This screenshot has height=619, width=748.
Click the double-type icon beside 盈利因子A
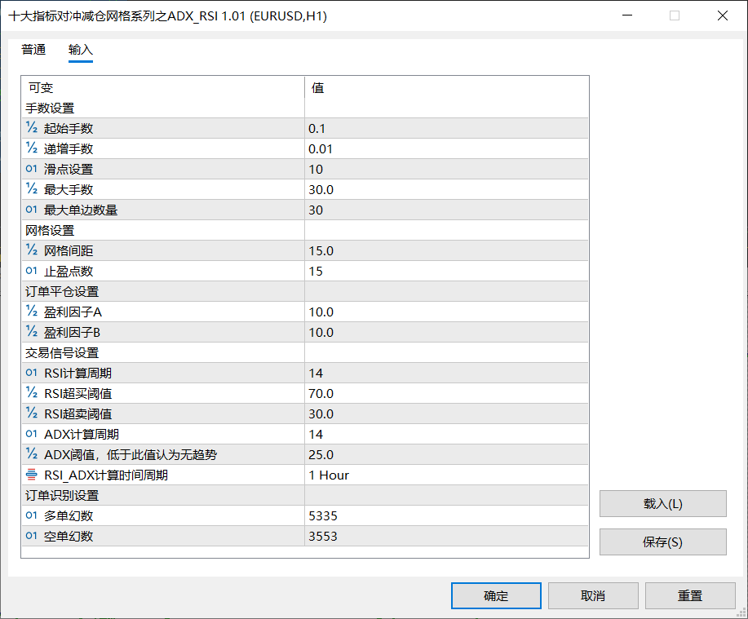pos(32,312)
